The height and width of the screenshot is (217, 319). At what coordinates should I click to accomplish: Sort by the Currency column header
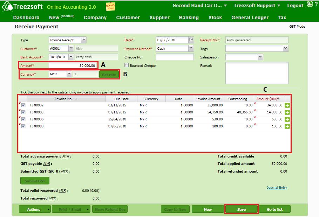[x=151, y=99]
